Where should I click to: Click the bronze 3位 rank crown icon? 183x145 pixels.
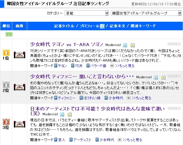pyautogui.click(x=6, y=122)
